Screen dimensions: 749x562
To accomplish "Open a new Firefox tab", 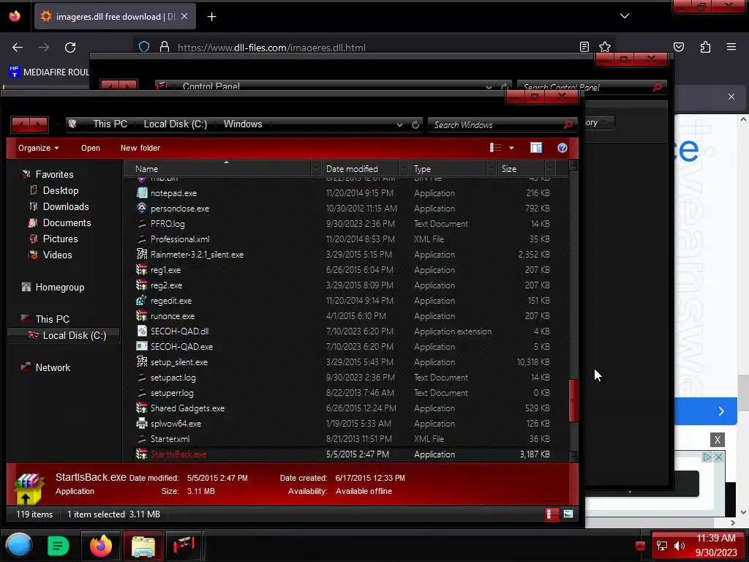I will pos(211,17).
